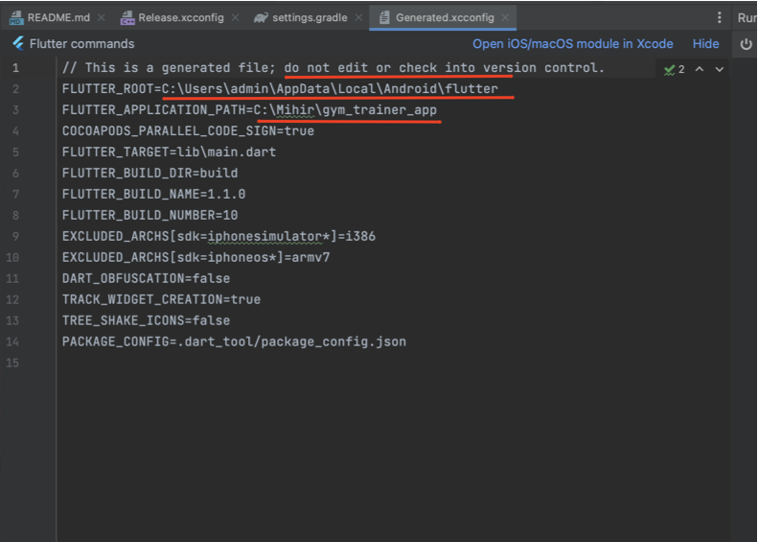The image size is (758, 542).
Task: Click line number 1 in gutter
Action: coord(15,68)
